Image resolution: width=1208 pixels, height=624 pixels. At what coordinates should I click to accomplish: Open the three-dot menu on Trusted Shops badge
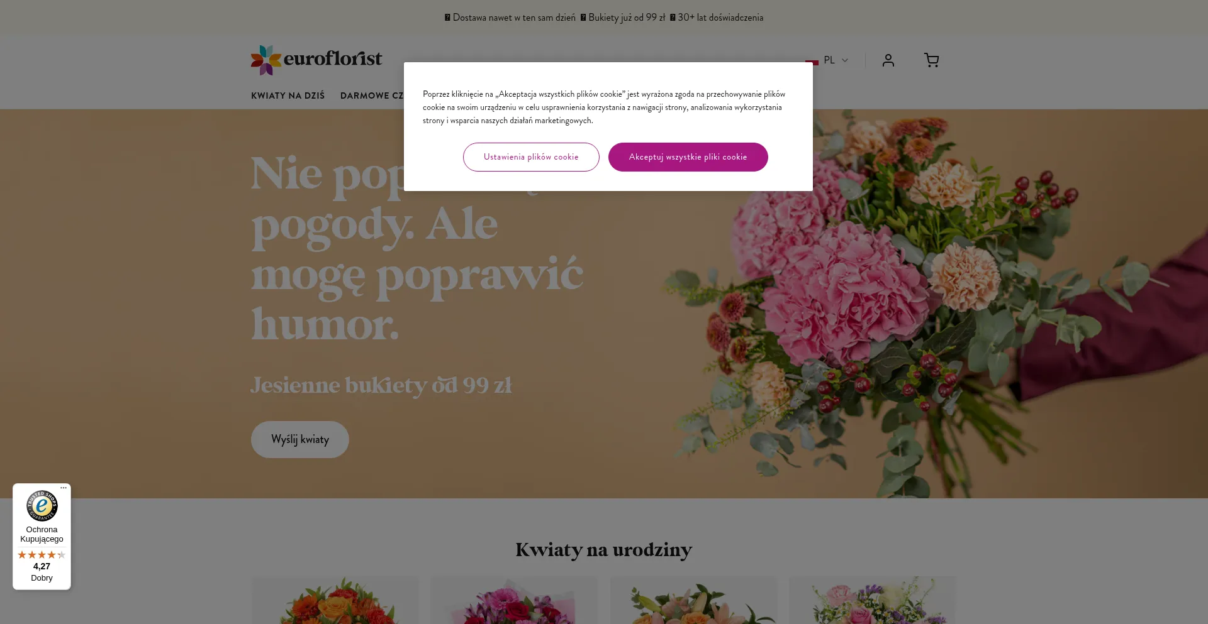[x=64, y=488]
